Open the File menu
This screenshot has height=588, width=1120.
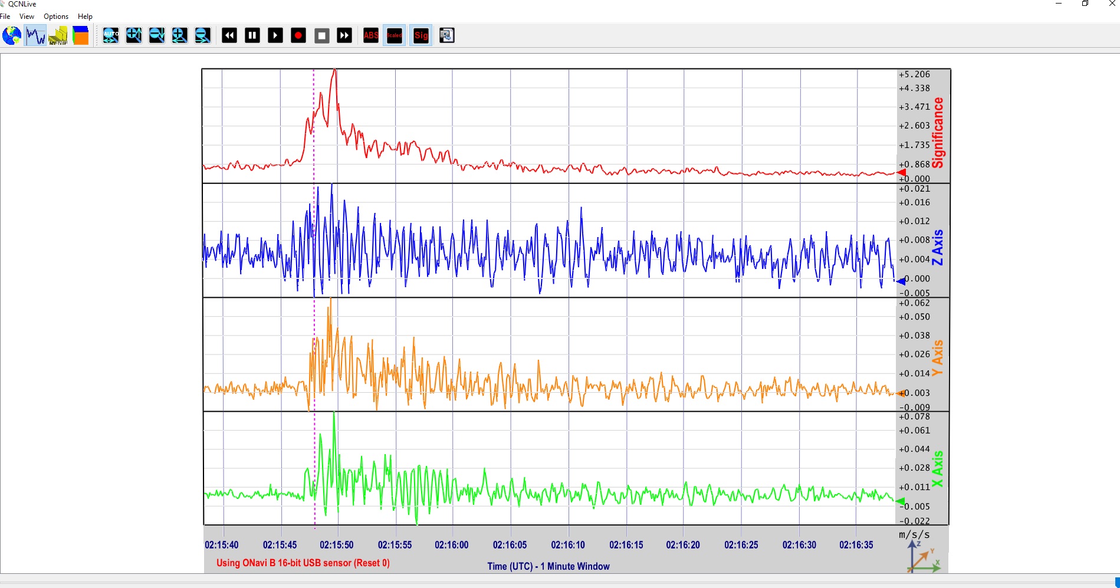5,17
